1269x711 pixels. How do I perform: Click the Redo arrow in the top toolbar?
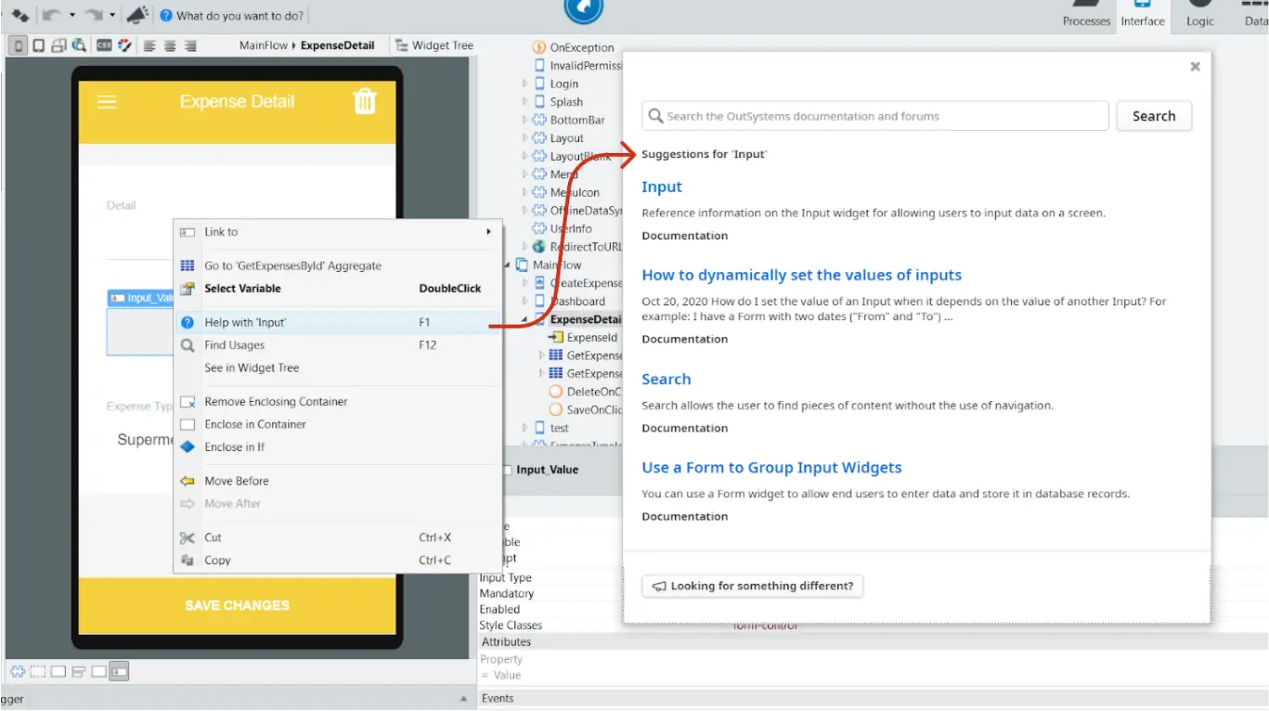click(x=95, y=15)
